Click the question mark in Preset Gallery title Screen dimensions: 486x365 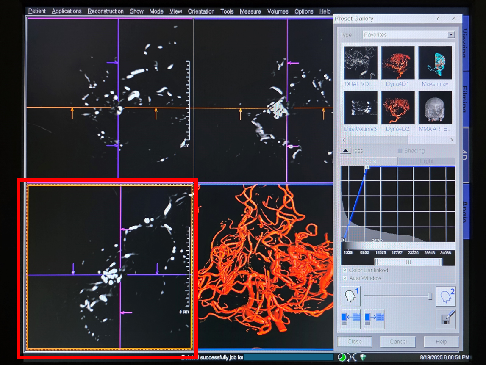pyautogui.click(x=438, y=19)
